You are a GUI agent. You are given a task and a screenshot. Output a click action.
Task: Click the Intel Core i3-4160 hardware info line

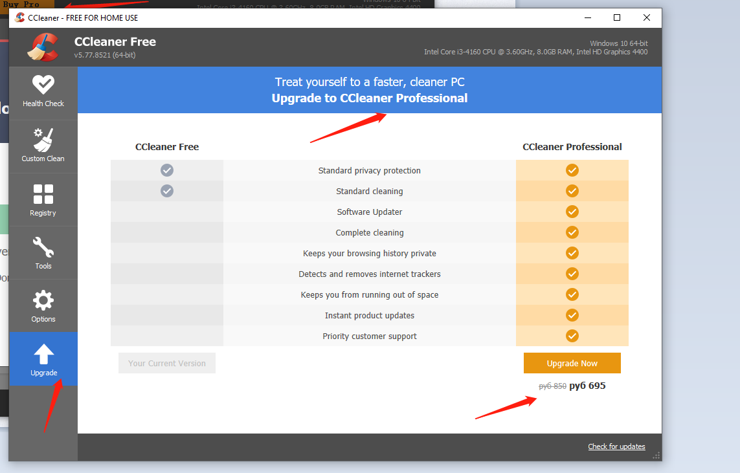(x=535, y=52)
